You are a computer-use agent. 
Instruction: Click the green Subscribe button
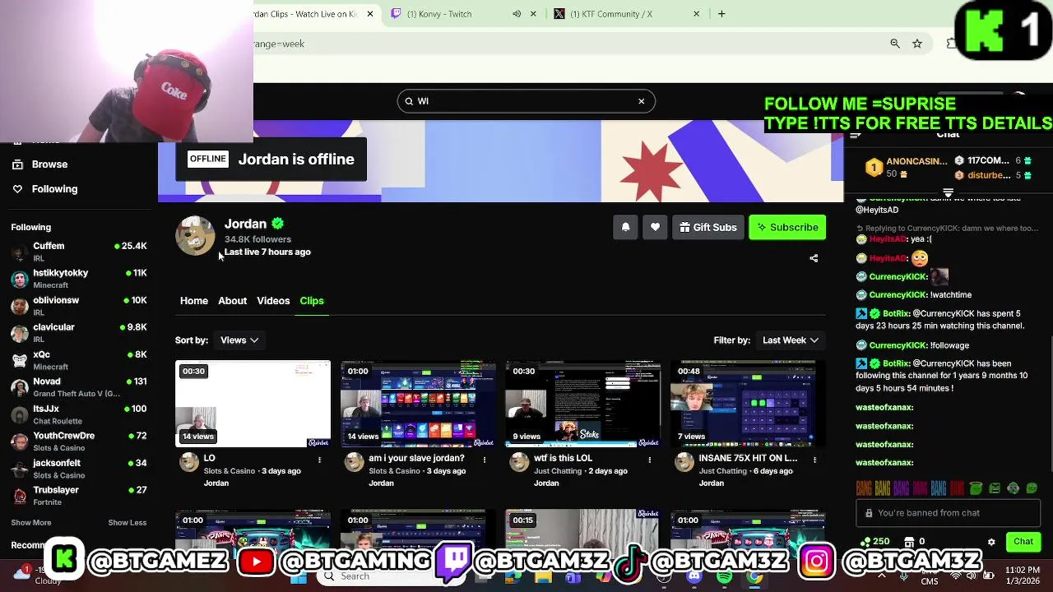[x=787, y=227]
